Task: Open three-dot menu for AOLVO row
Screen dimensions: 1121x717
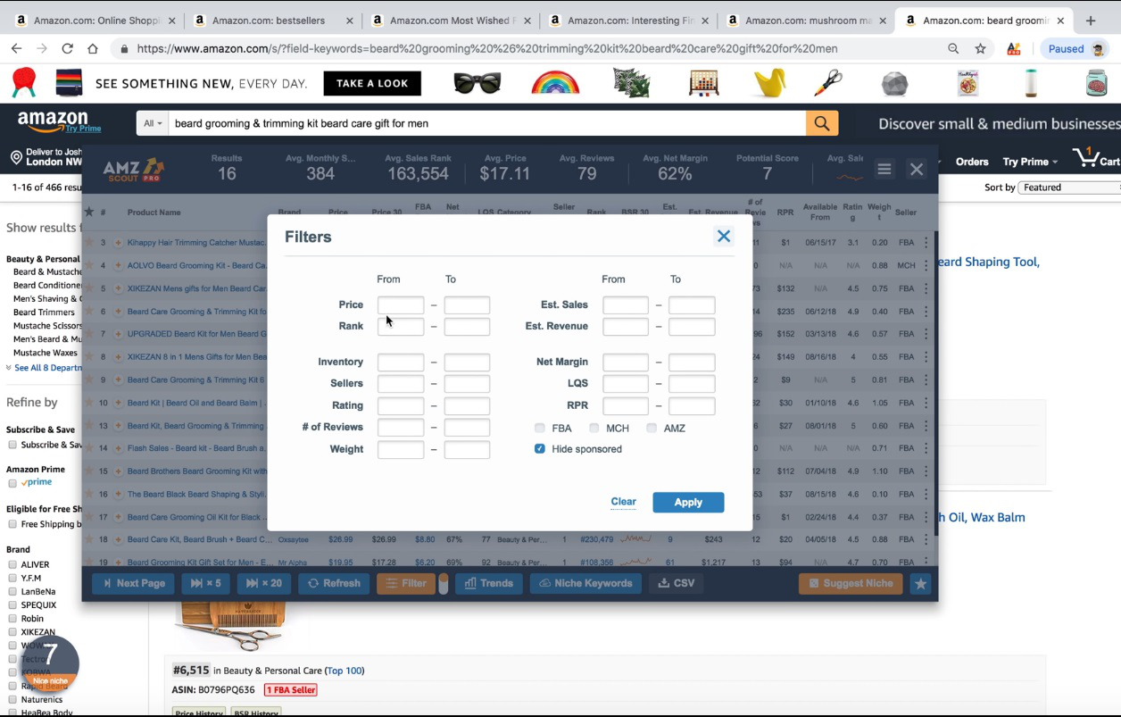Action: 926,265
